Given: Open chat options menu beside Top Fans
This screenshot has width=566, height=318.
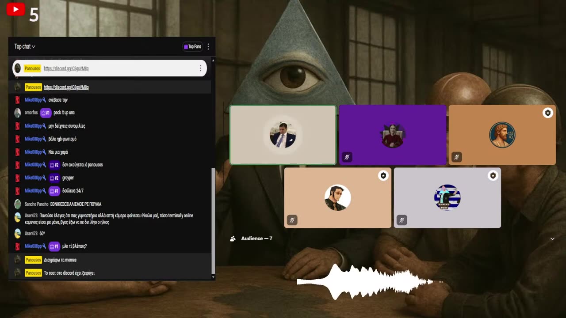Looking at the screenshot, I should [x=208, y=46].
